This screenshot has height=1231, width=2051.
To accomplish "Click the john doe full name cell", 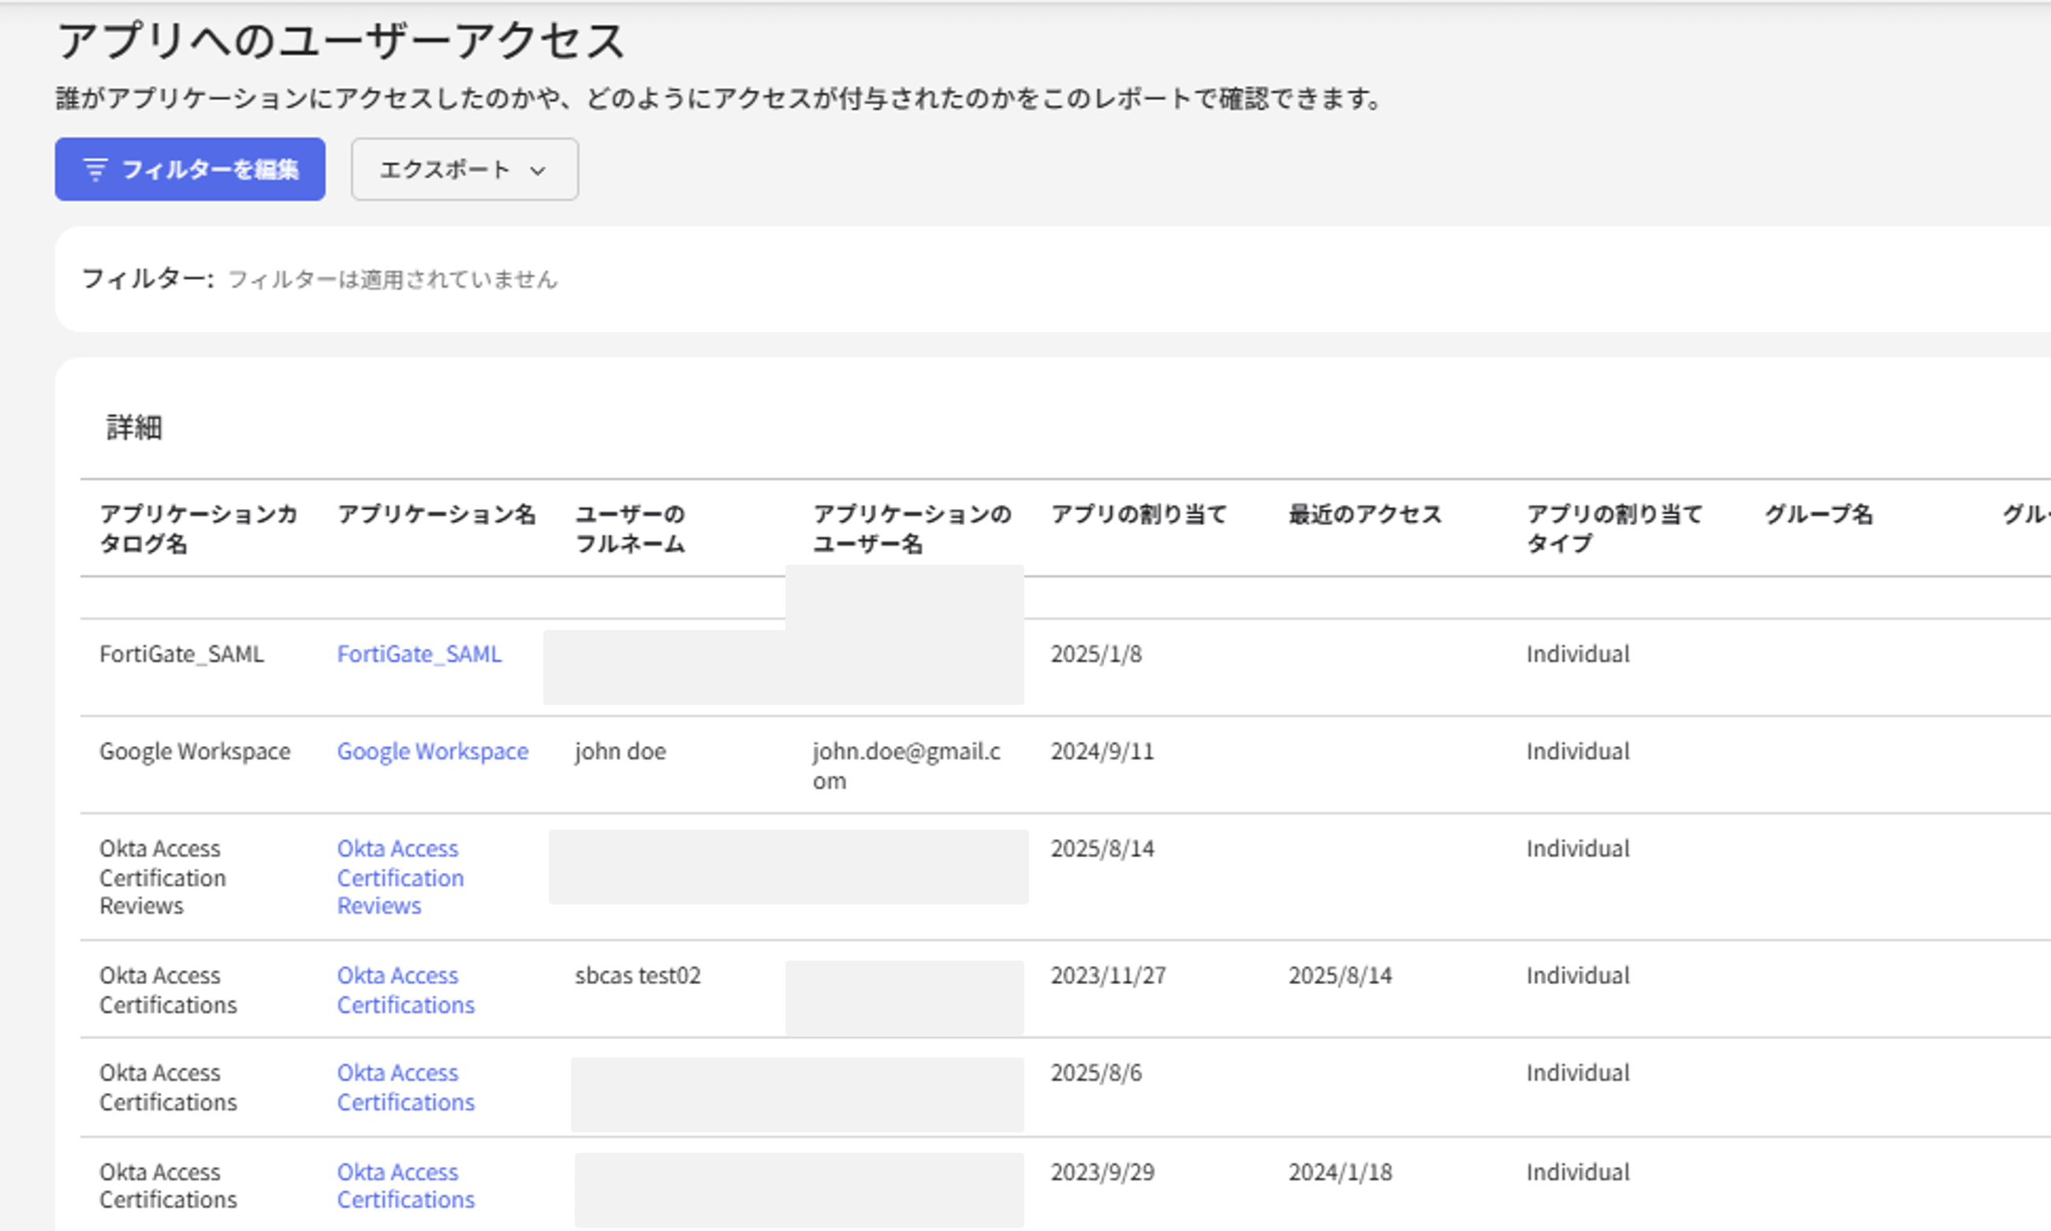I will tap(621, 752).
